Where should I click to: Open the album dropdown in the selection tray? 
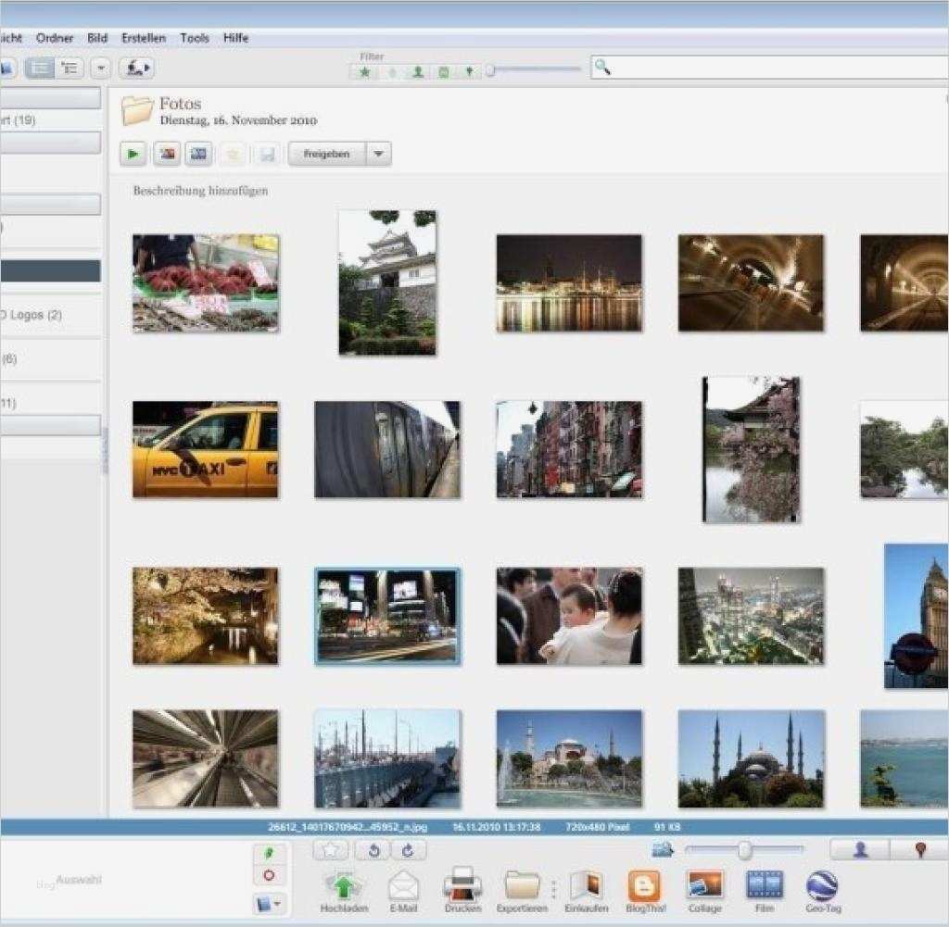point(270,903)
